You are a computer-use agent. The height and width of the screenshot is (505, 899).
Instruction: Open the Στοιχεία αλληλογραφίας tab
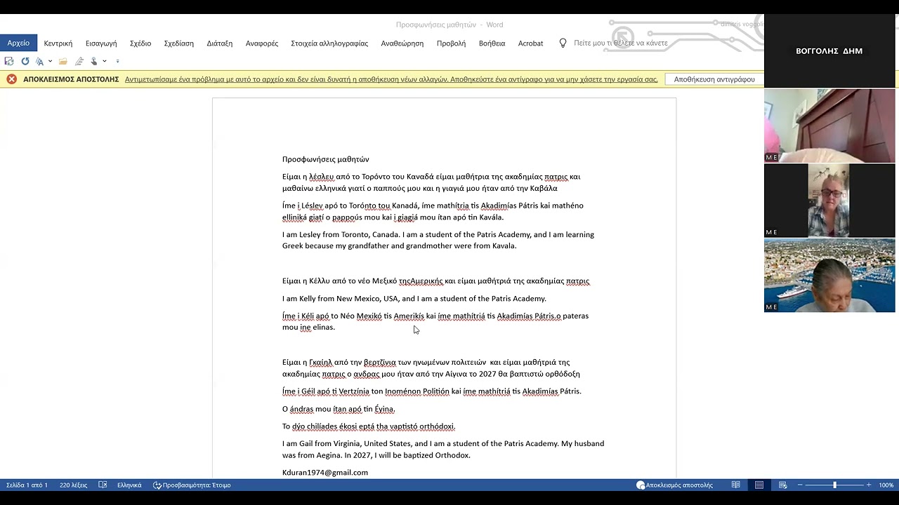[x=329, y=43]
